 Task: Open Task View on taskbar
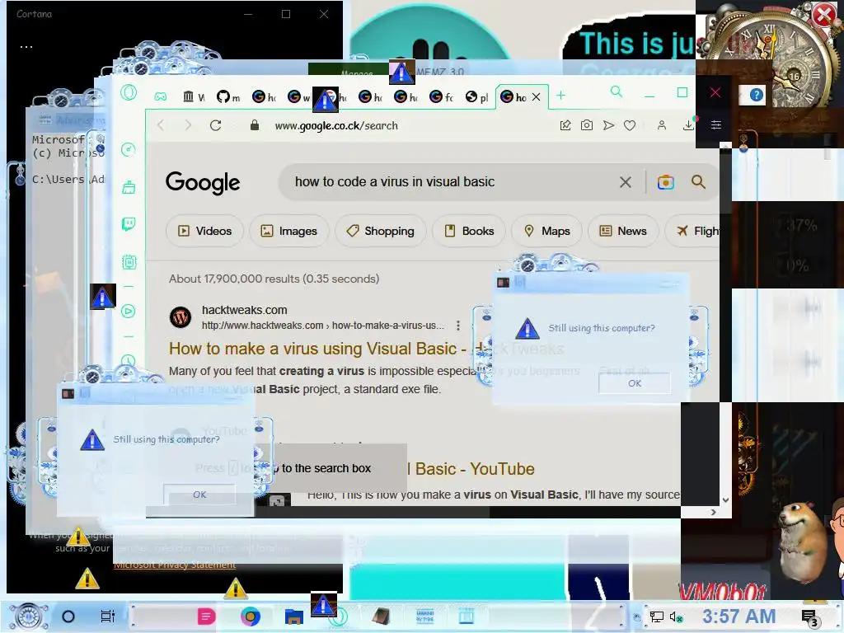pyautogui.click(x=108, y=617)
